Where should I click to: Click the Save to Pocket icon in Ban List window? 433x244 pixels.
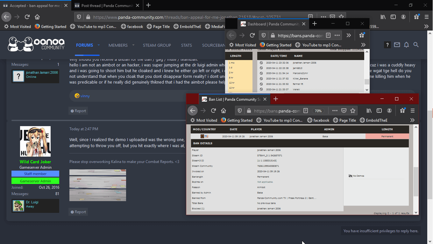coord(344,111)
